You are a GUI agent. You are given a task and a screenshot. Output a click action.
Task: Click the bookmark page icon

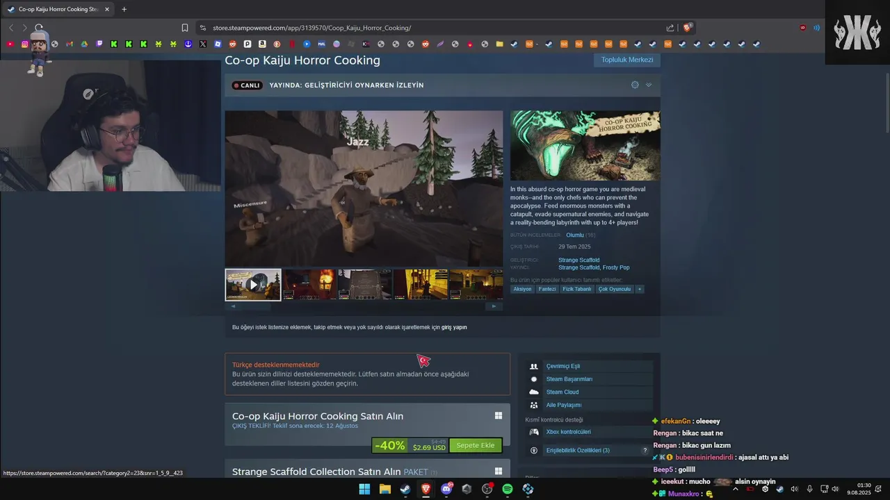click(x=185, y=28)
